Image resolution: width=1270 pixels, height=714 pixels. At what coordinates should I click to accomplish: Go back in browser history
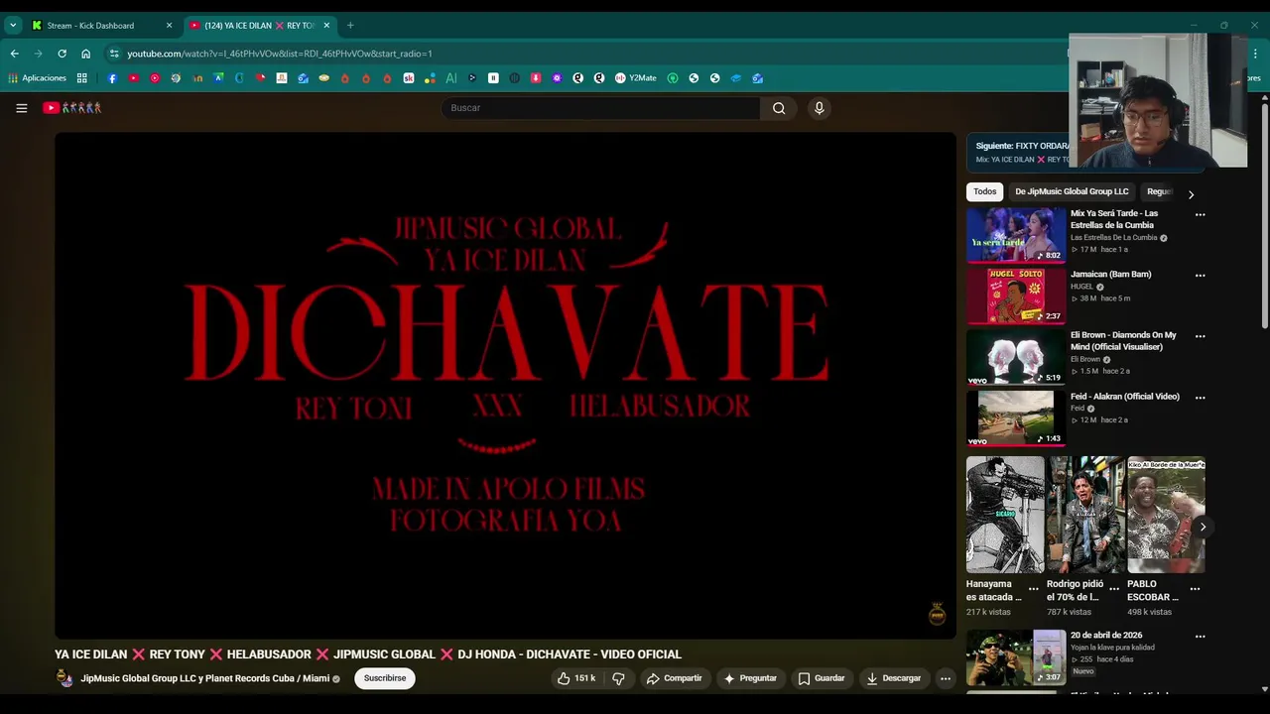tap(14, 54)
